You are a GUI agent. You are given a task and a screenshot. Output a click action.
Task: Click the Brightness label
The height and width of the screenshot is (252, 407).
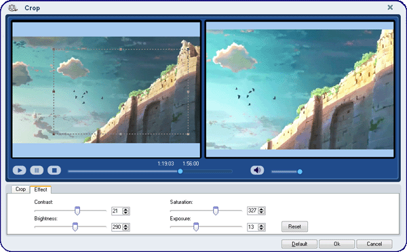tap(45, 219)
